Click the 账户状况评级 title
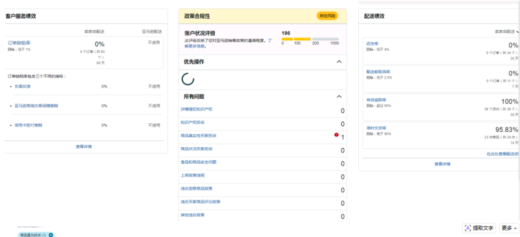This screenshot has width=520, height=237. [200, 33]
